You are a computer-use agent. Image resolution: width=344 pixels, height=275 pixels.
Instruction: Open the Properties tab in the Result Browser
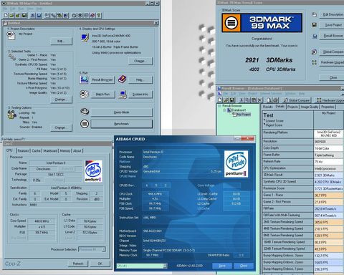[328, 107]
